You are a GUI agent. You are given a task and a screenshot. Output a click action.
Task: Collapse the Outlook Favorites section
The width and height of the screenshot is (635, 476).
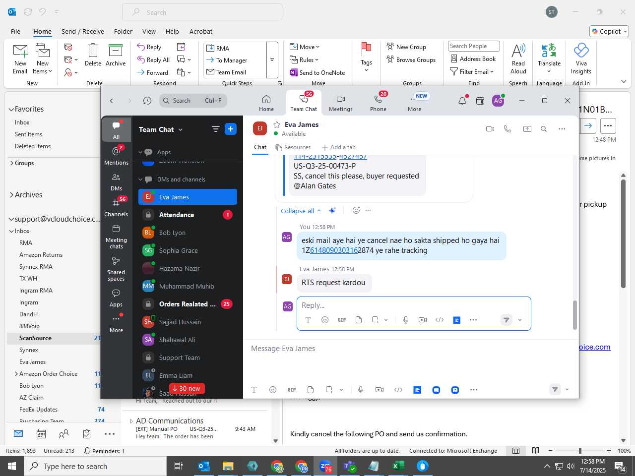point(11,109)
